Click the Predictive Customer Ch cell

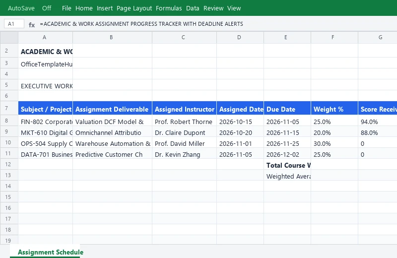coord(113,154)
